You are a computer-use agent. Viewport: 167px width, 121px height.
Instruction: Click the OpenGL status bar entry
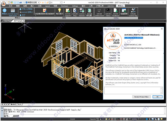coord(93,119)
